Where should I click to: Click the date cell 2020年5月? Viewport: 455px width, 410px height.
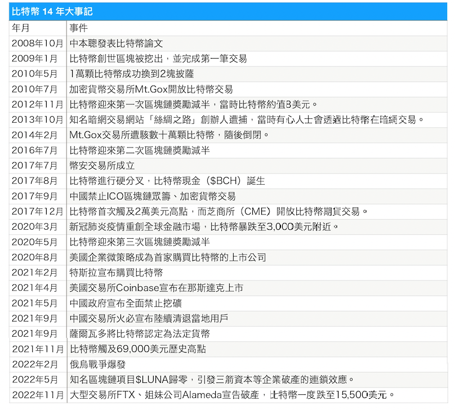(34, 242)
